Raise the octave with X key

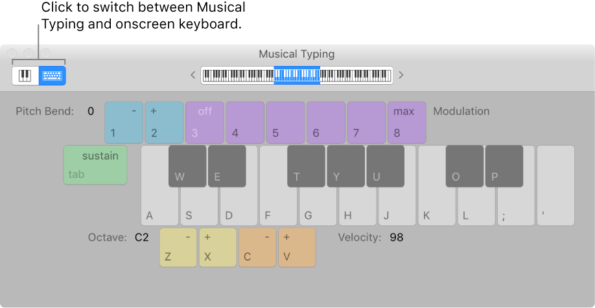218,247
